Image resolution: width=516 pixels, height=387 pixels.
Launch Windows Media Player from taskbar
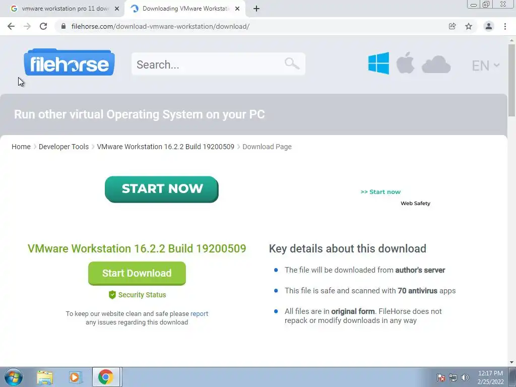click(x=75, y=377)
